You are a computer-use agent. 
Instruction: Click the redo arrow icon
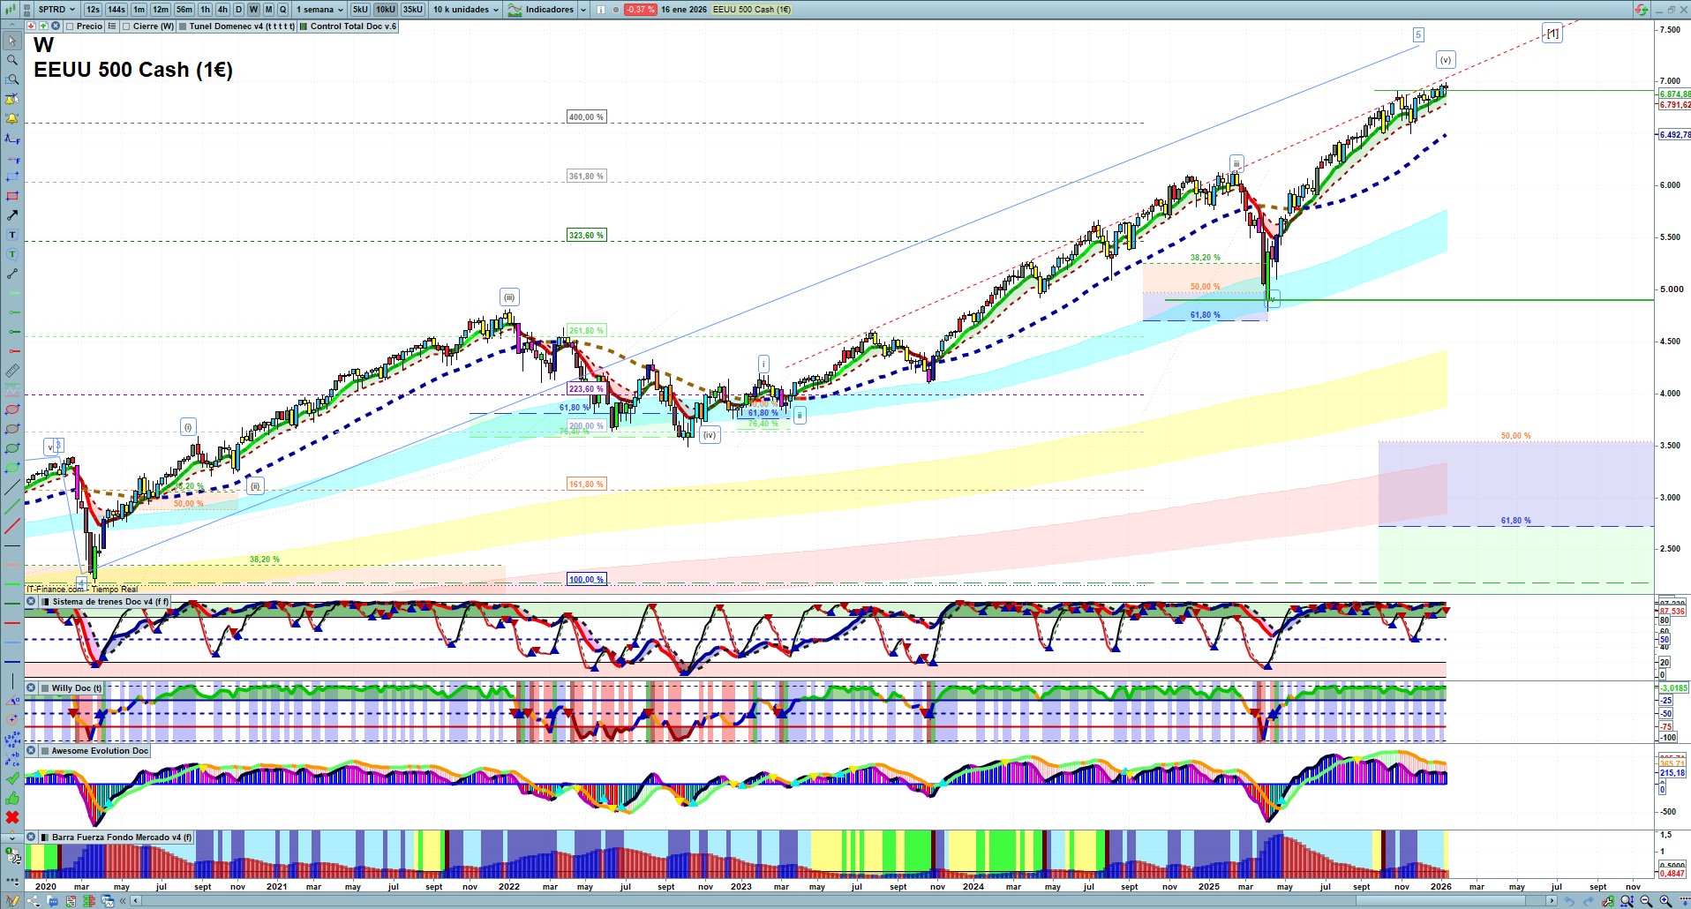[x=1588, y=901]
